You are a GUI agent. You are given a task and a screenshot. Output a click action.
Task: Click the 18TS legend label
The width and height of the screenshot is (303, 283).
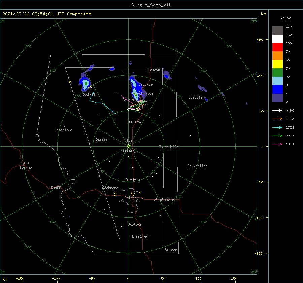pos(290,144)
